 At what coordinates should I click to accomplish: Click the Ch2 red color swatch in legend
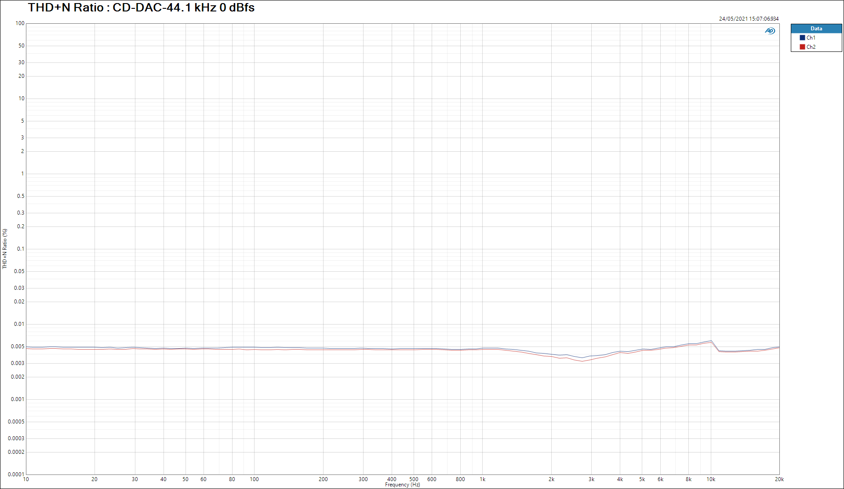802,47
